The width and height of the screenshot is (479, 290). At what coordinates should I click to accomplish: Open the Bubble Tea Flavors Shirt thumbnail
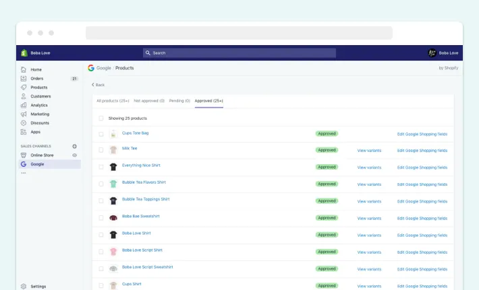pos(113,184)
